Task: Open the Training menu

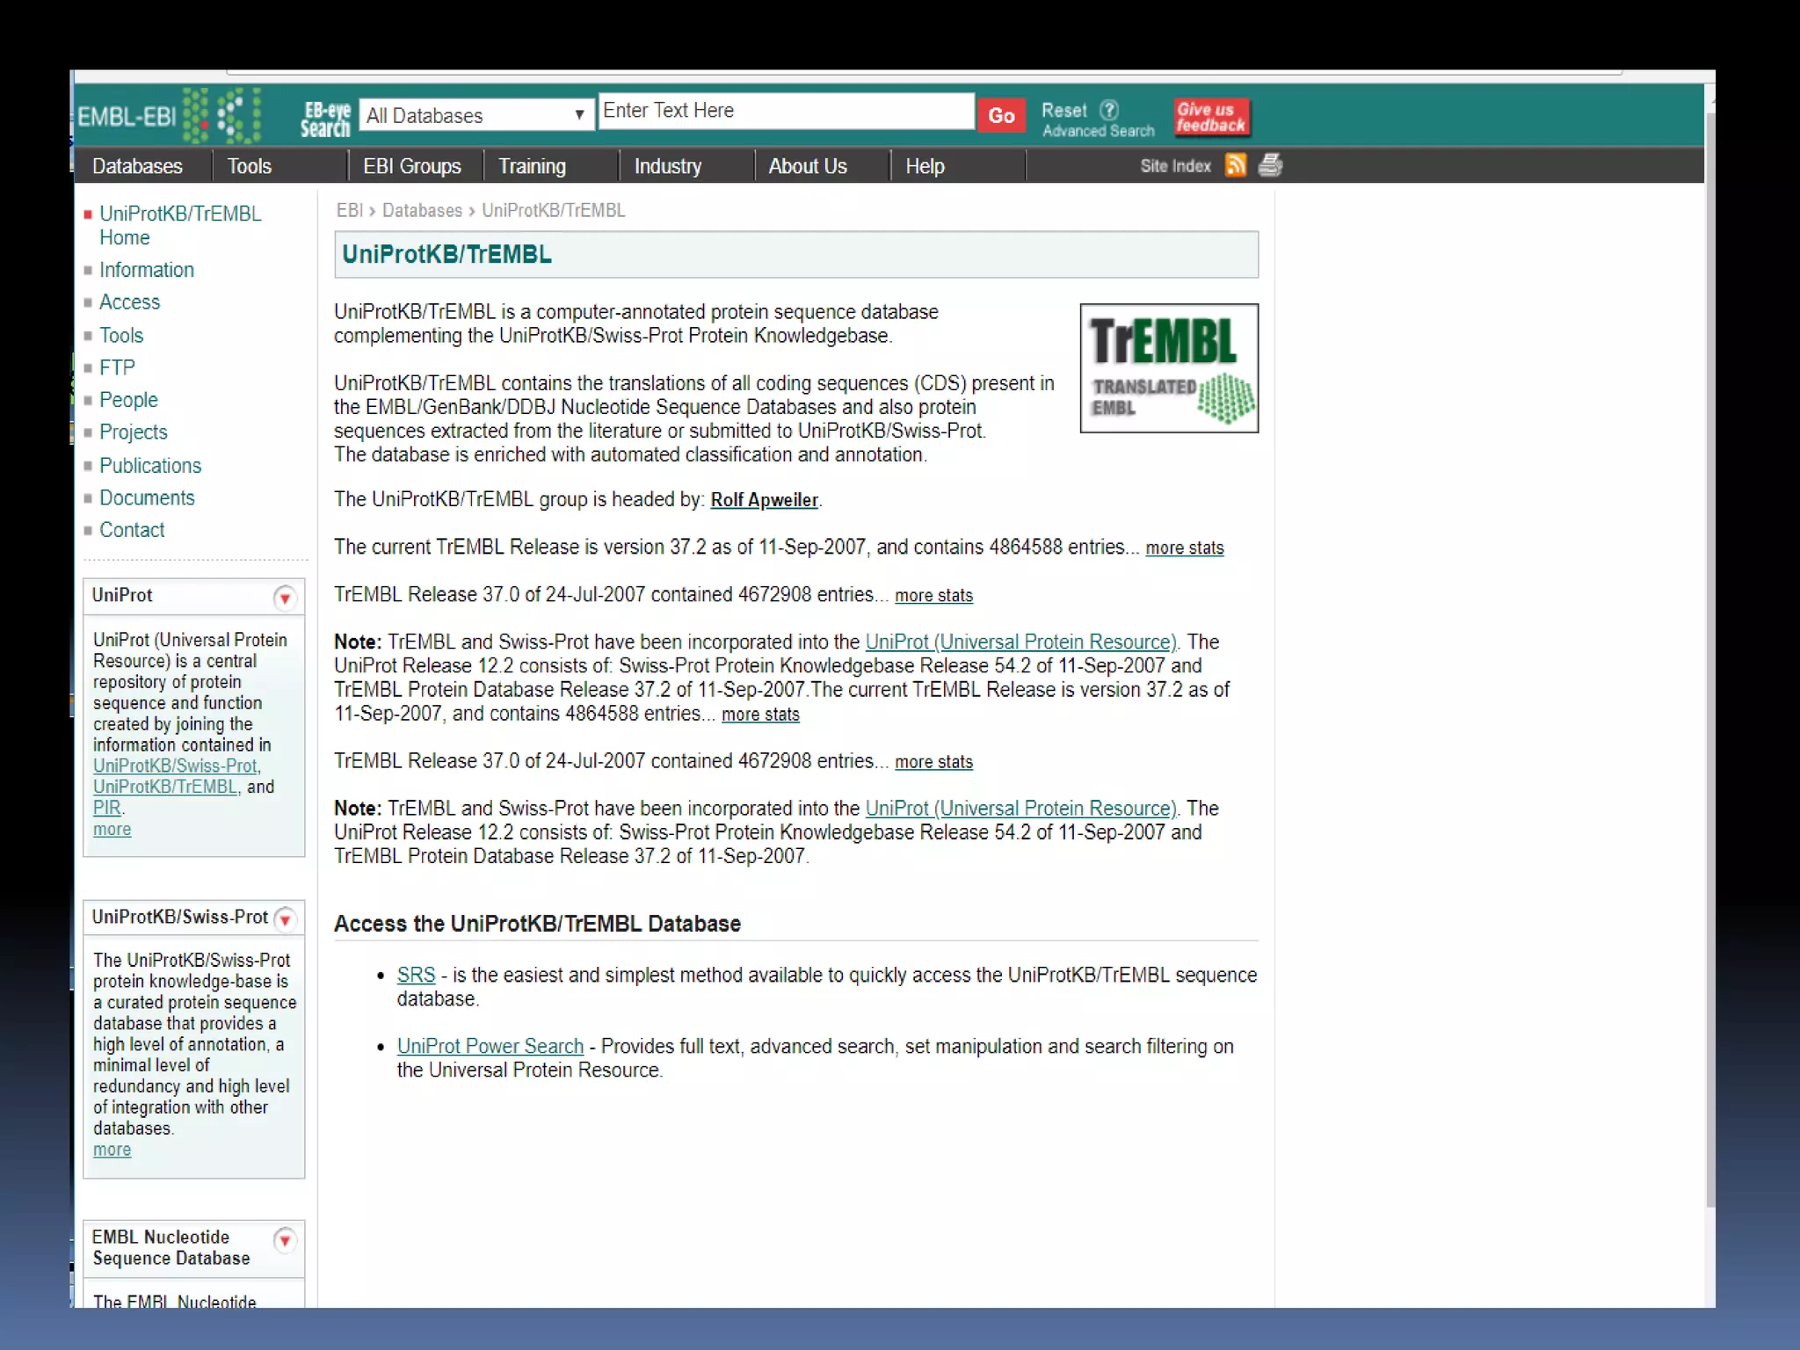Action: click(x=532, y=166)
